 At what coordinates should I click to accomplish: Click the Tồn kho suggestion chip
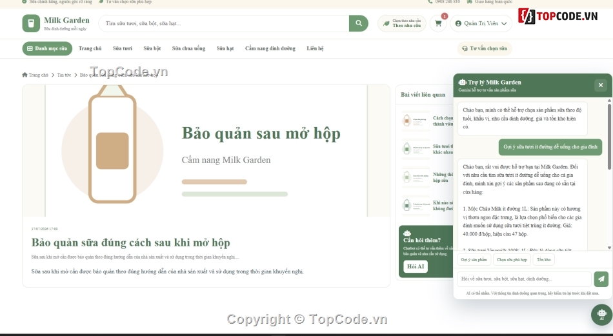coord(543,259)
